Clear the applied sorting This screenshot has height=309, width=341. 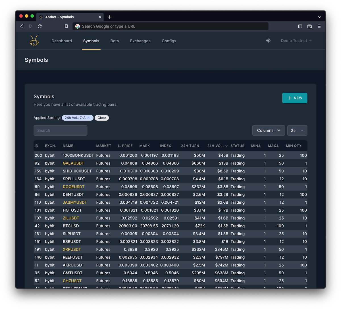coord(102,118)
